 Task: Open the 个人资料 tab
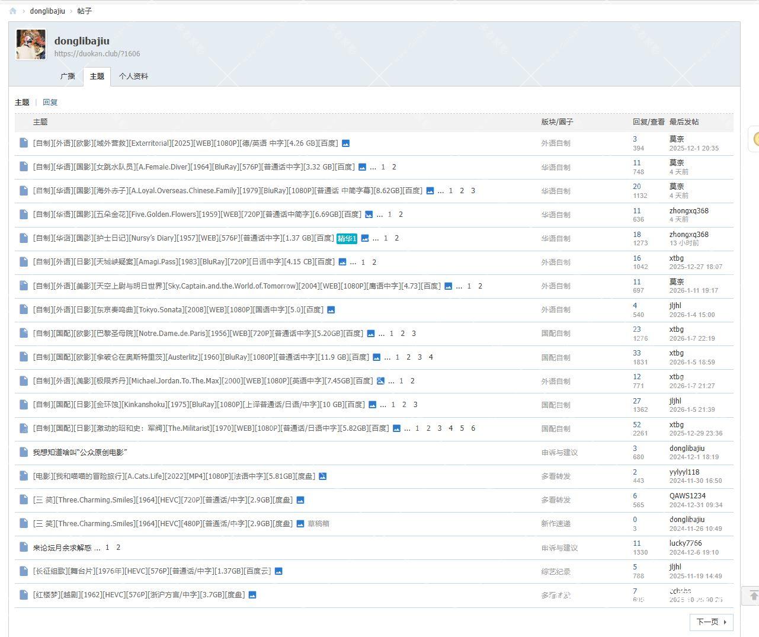[x=133, y=76]
